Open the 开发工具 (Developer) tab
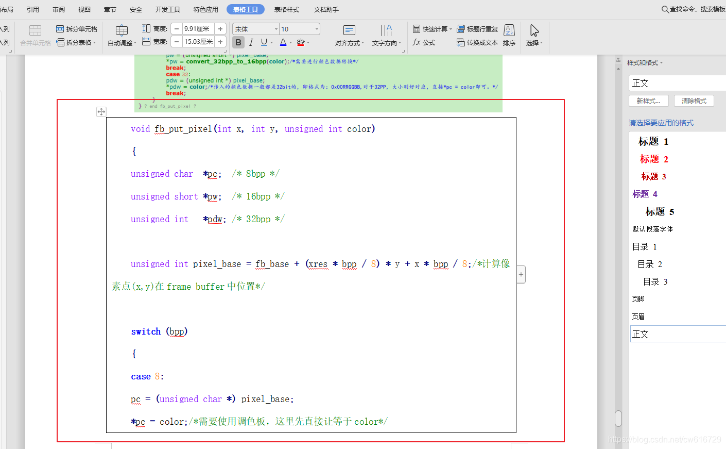The width and height of the screenshot is (726, 449). (x=168, y=9)
